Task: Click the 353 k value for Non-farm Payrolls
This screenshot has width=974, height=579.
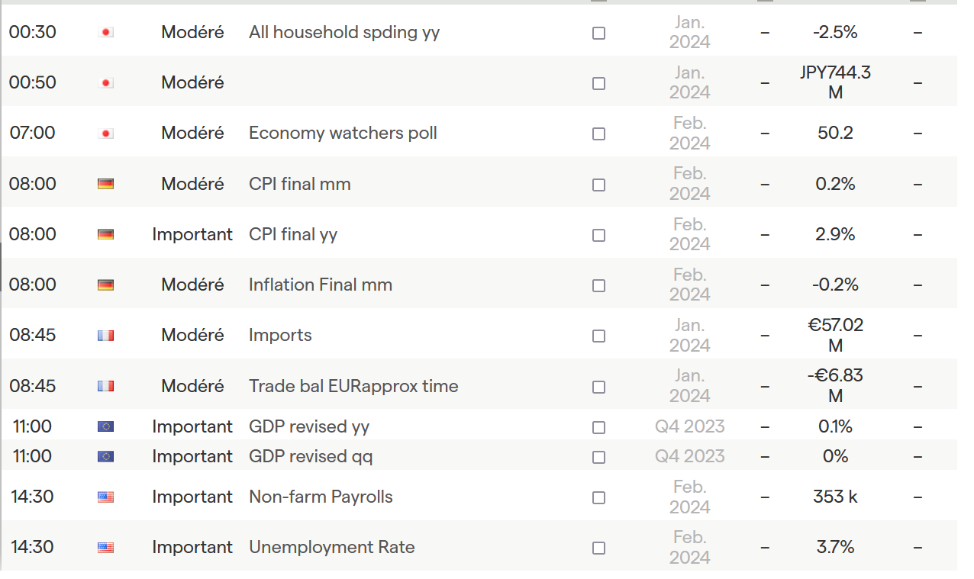Action: [835, 497]
